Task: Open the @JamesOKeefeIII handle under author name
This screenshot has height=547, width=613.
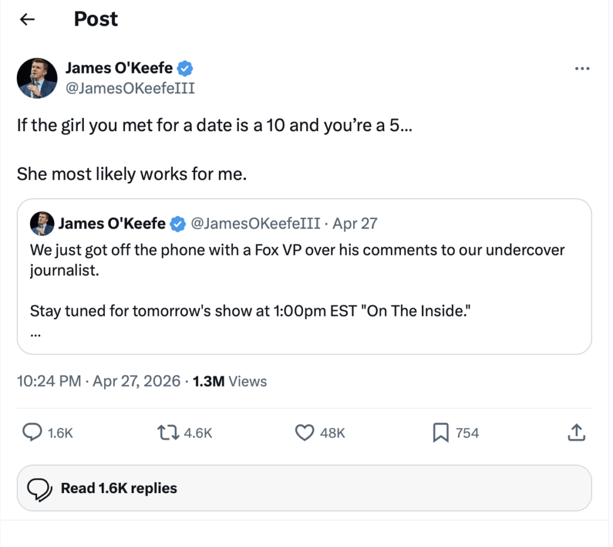Action: 129,89
